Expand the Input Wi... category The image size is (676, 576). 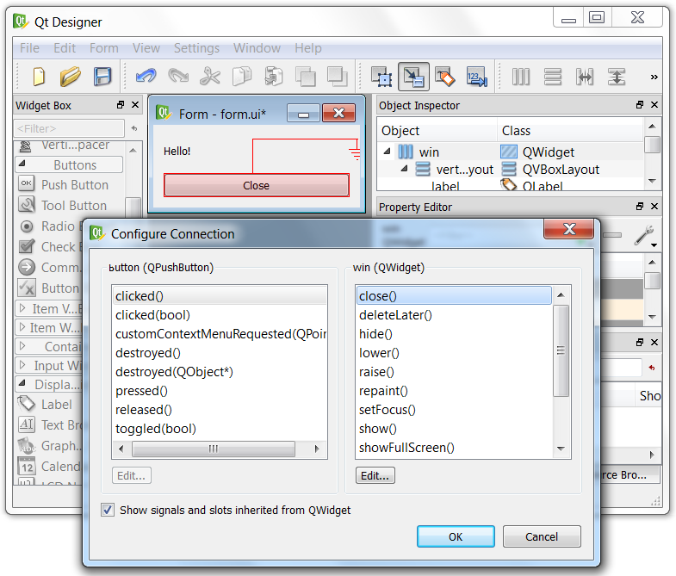pos(22,365)
